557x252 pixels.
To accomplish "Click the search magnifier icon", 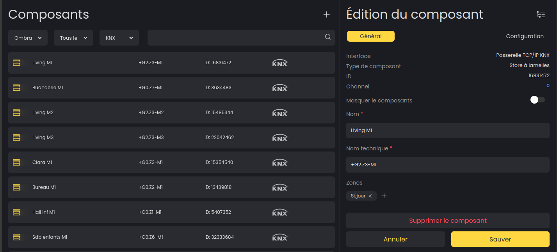I will pos(328,37).
